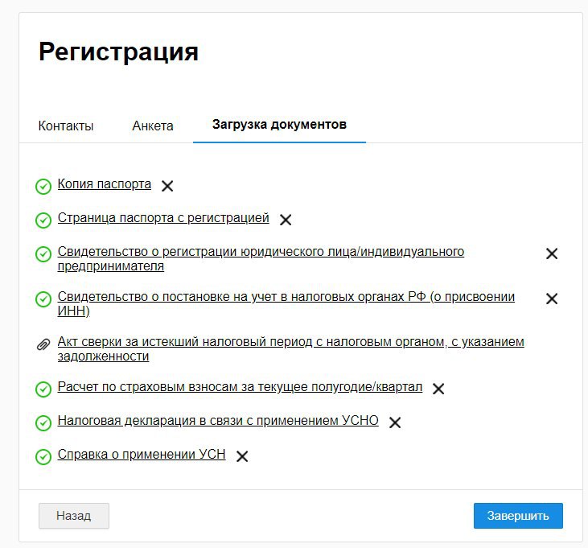
Task: Switch to the Анкета tab
Action: tap(153, 126)
